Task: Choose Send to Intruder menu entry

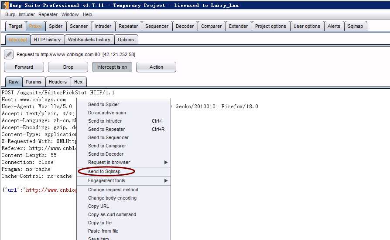Action: point(123,121)
